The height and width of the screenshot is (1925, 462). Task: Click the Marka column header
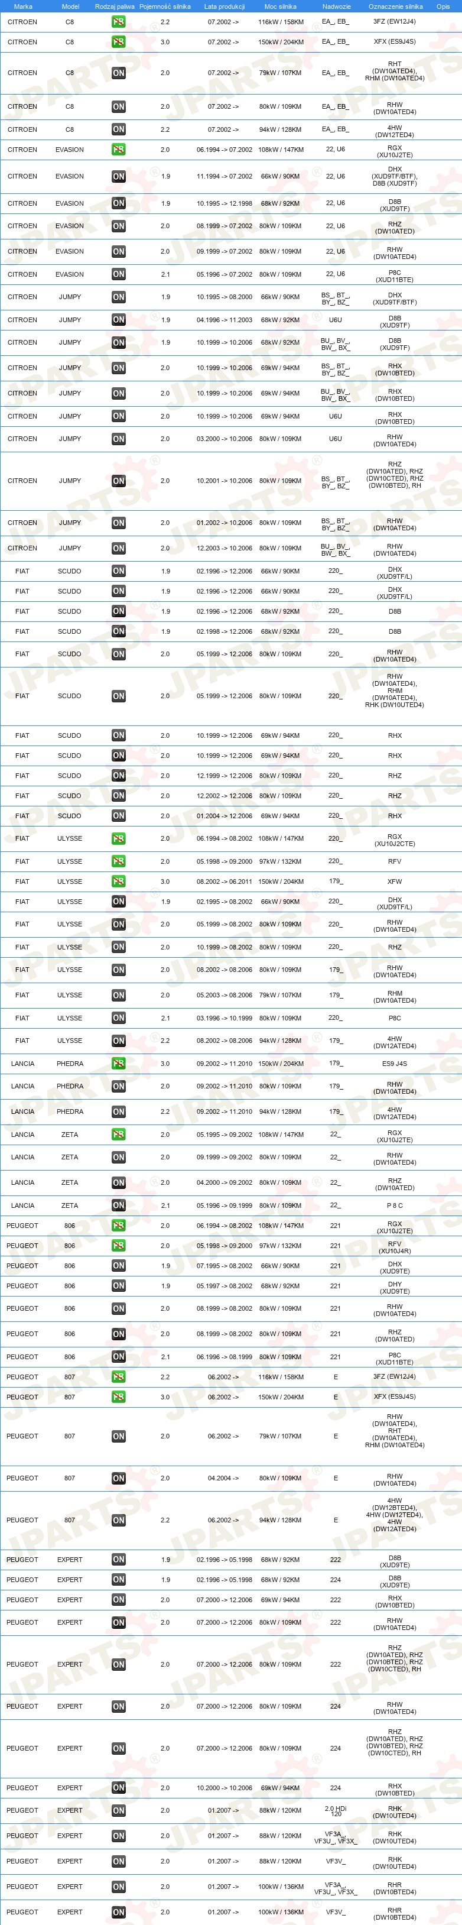pyautogui.click(x=22, y=6)
